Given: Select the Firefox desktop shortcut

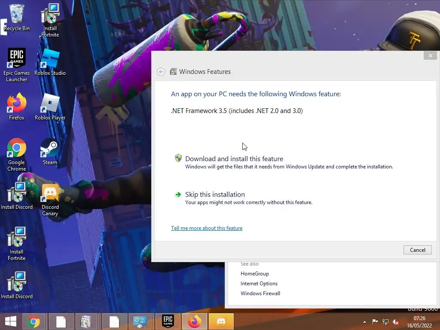Looking at the screenshot, I should pyautogui.click(x=17, y=107).
